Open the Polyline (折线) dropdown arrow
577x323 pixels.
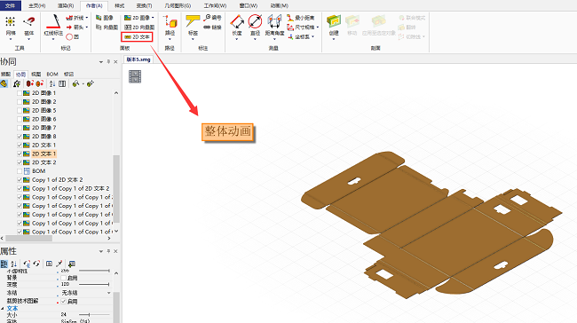click(x=87, y=18)
